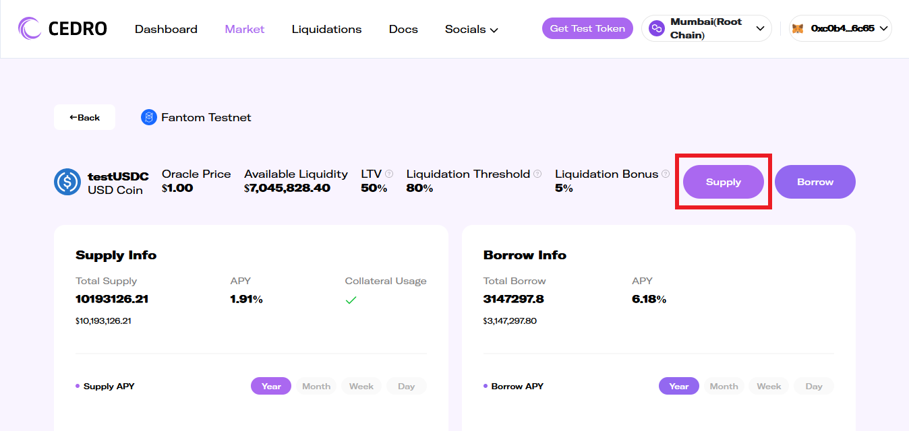This screenshot has width=909, height=431.
Task: Select Year in Borrow APY range
Action: coord(679,386)
